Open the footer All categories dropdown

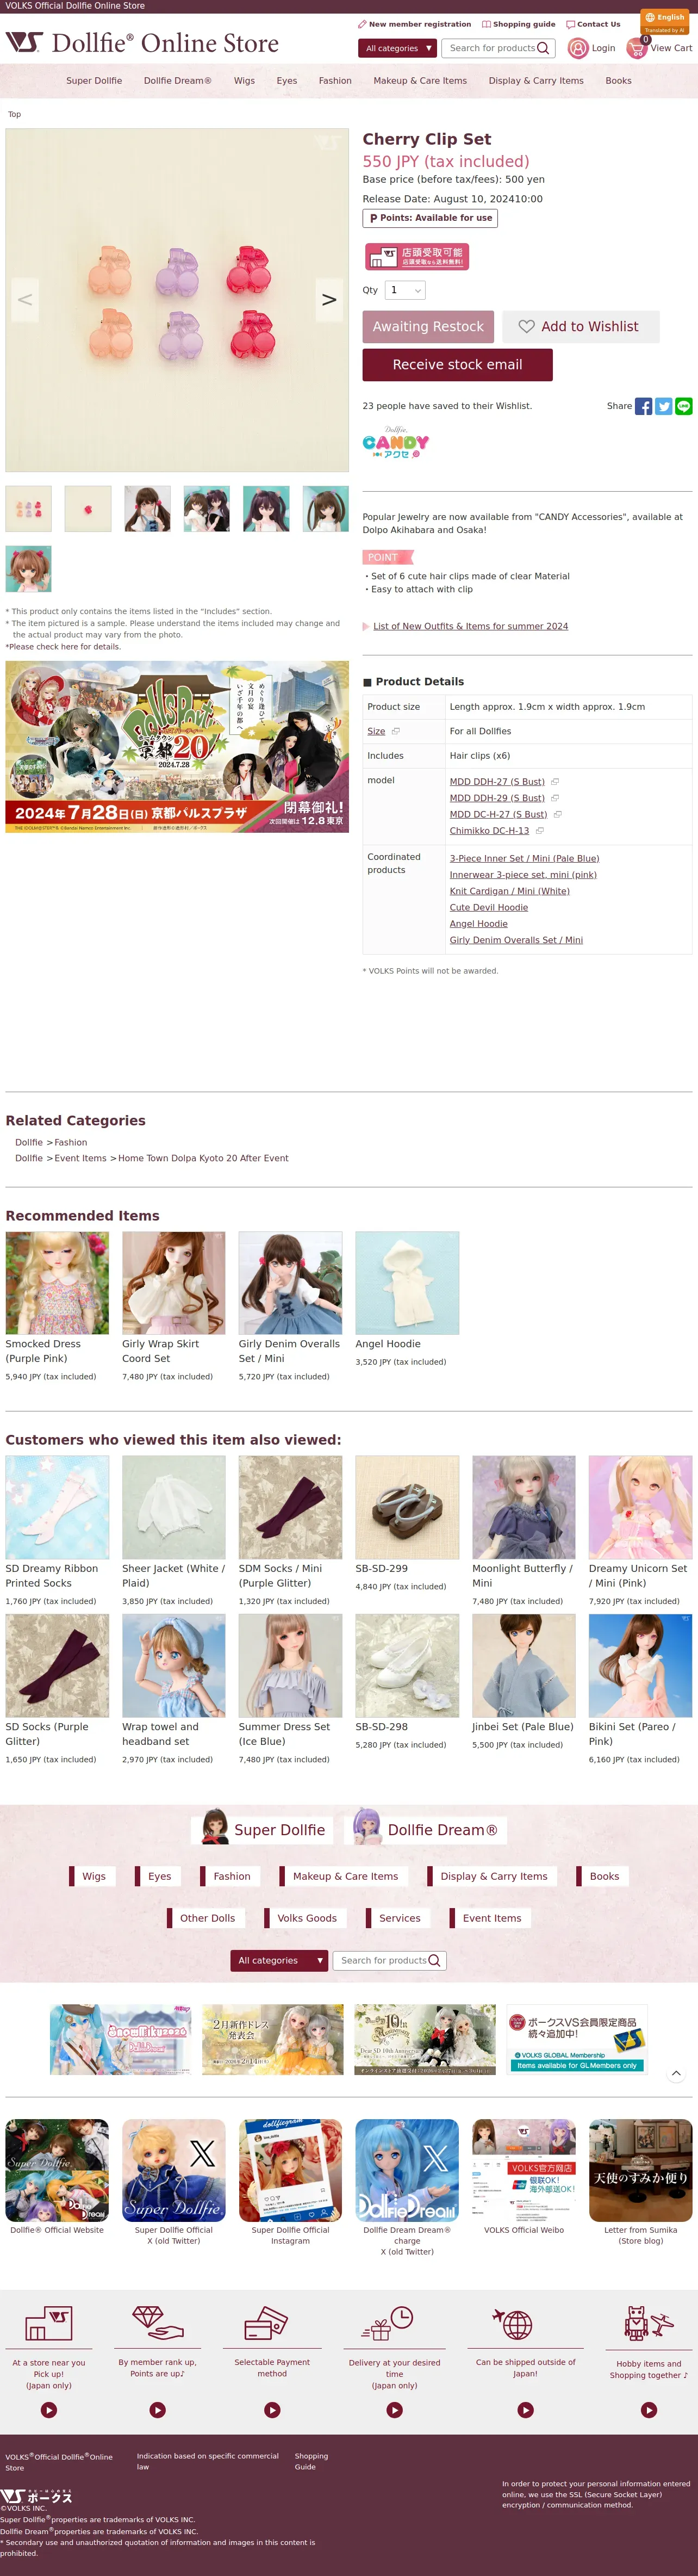click(279, 1961)
